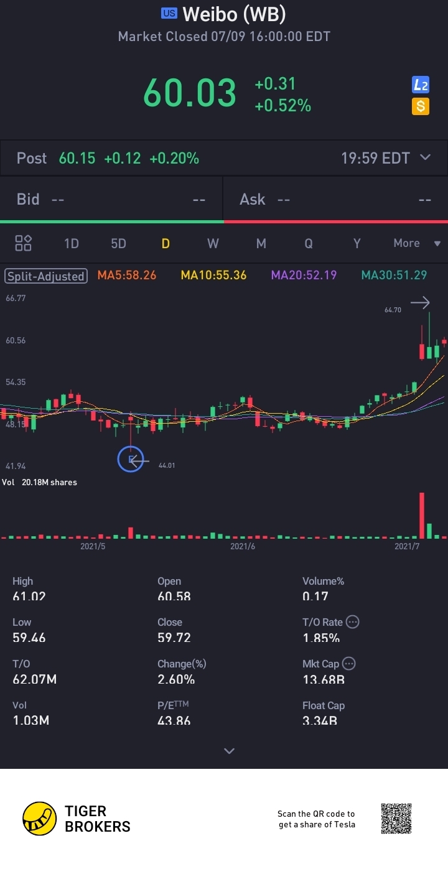This screenshot has width=448, height=869.
Task: Tap the High 61.02 value
Action: coord(29,597)
